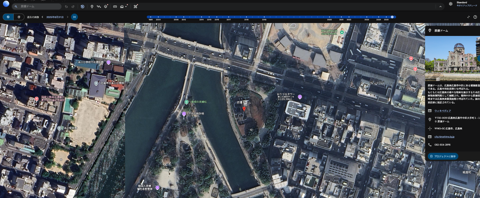The width and height of the screenshot is (480, 198).
Task: Toggle historical imagery in the top toolbar
Action: click(82, 7)
